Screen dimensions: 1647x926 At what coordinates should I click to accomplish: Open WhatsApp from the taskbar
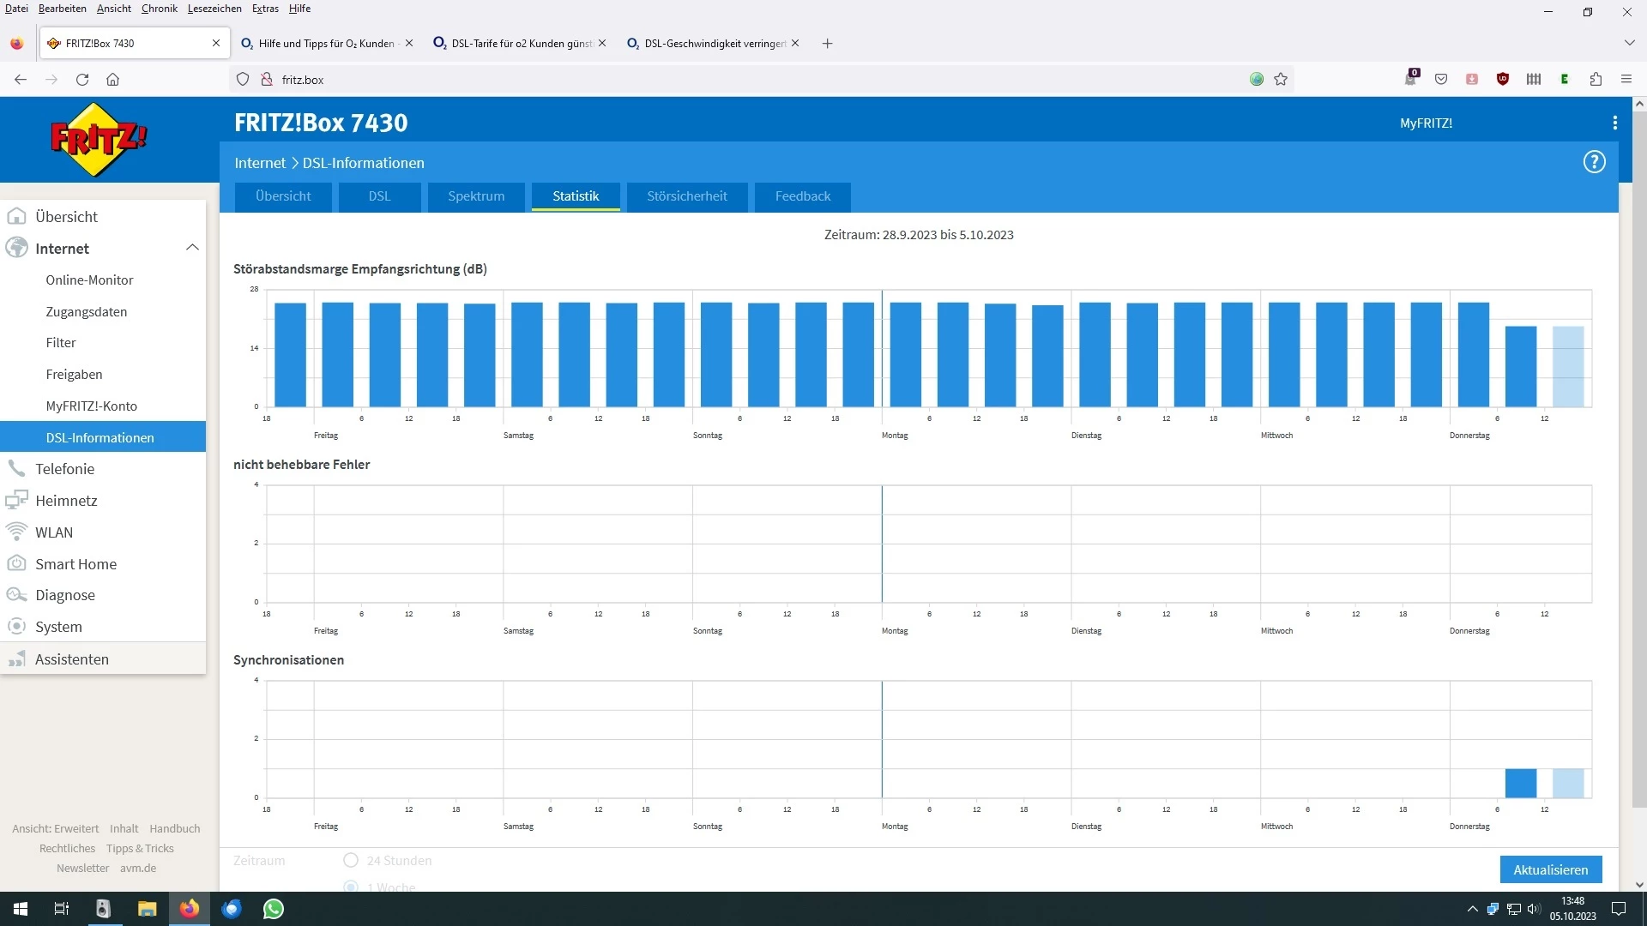[274, 909]
